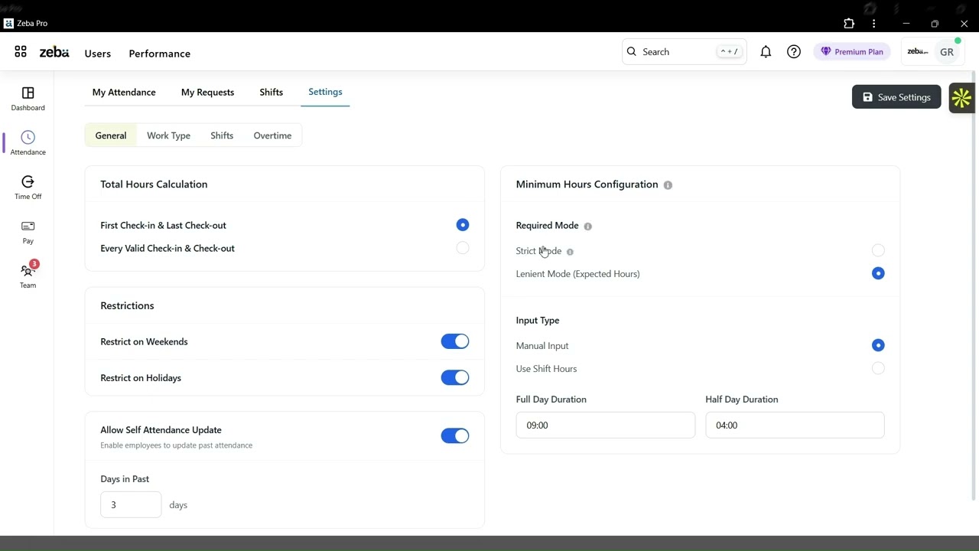Toggle Allow Self Attendance Update switch
This screenshot has height=551, width=979.
tap(455, 435)
